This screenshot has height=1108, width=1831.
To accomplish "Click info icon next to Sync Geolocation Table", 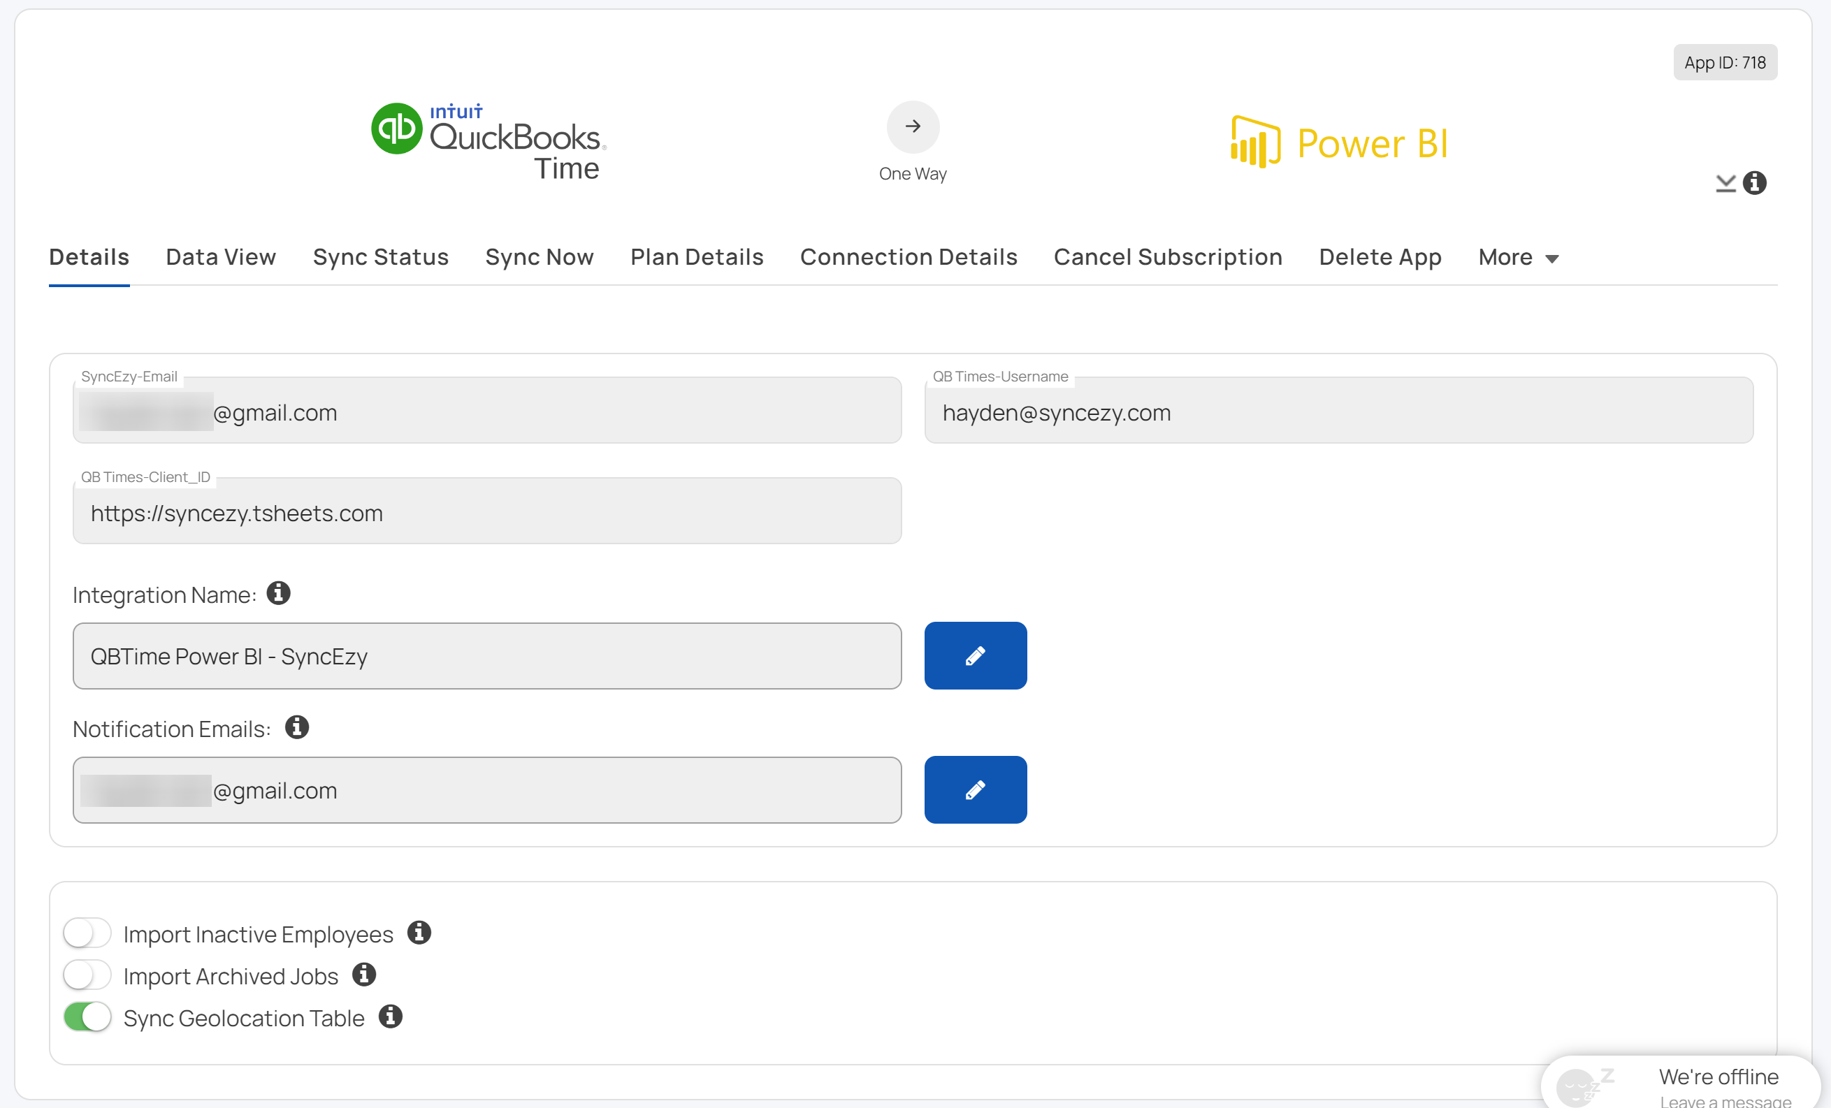I will (390, 1016).
